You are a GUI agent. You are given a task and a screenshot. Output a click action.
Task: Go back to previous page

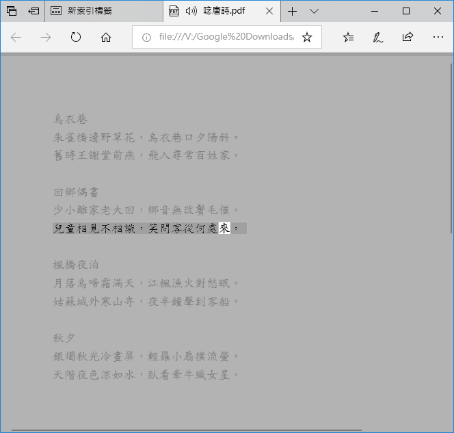[x=16, y=37]
